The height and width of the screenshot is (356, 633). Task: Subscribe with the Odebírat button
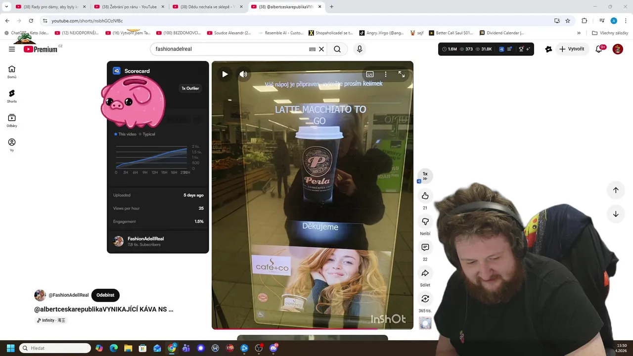tap(105, 295)
